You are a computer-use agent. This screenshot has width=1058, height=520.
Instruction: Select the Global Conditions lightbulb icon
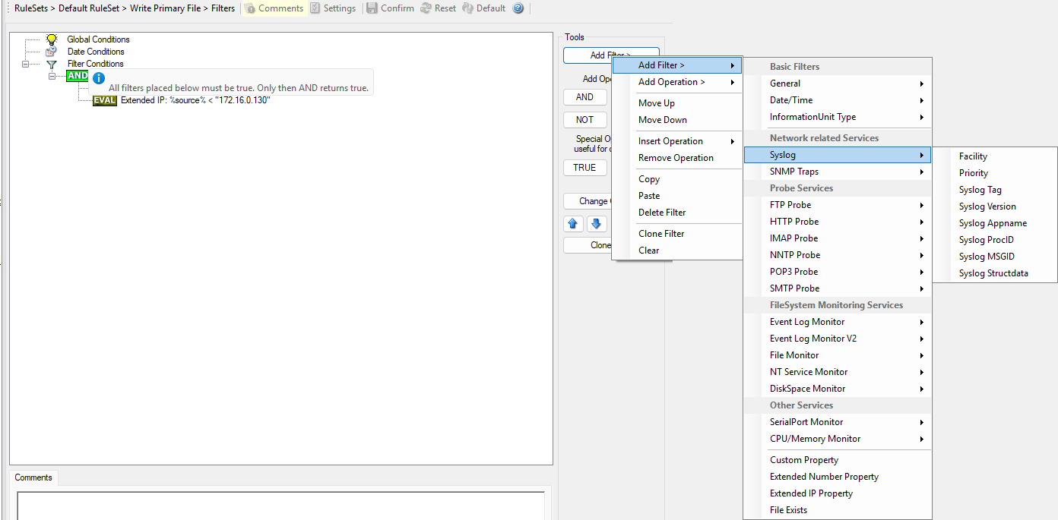coord(52,39)
